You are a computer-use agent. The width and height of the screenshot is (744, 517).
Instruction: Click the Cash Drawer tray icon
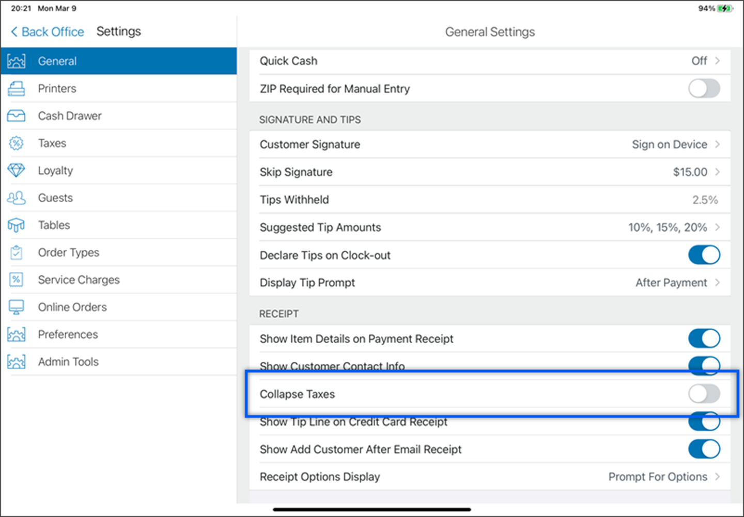click(x=16, y=116)
